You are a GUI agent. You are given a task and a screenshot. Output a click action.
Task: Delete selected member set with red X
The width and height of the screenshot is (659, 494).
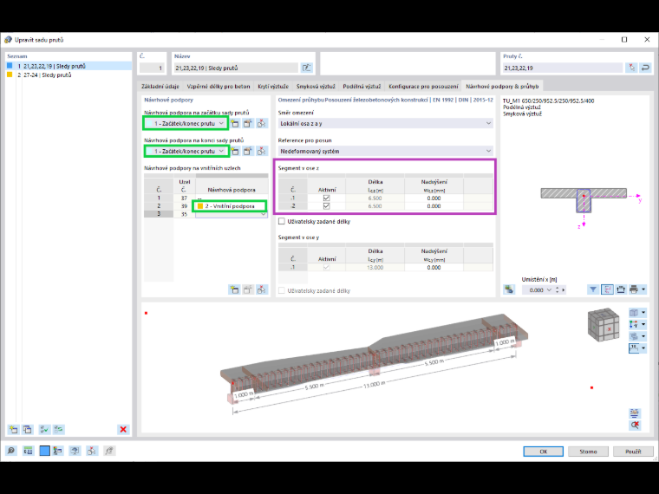(x=123, y=429)
